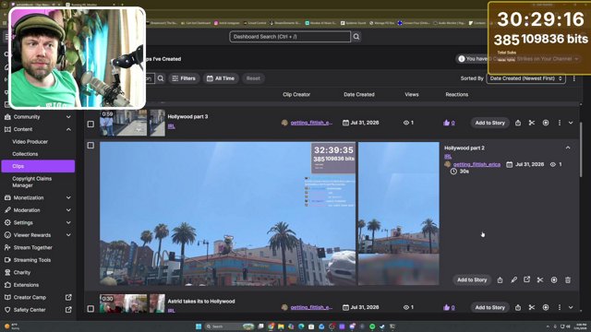Open the three-dot menu in Astrid takes its row
591x332 pixels.
[x=560, y=307]
